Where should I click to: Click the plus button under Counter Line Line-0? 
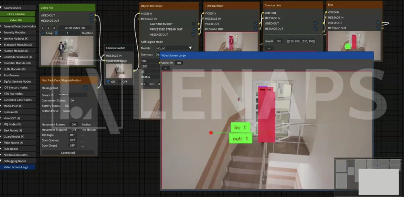point(269,48)
